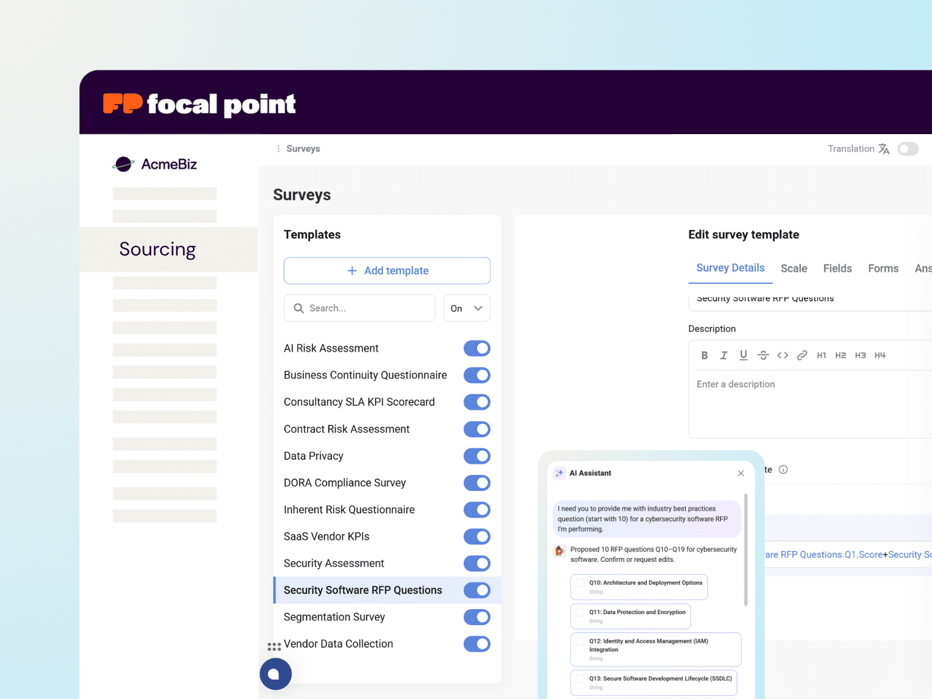Click the translation language icon in the header
The image size is (932, 699).
[883, 149]
